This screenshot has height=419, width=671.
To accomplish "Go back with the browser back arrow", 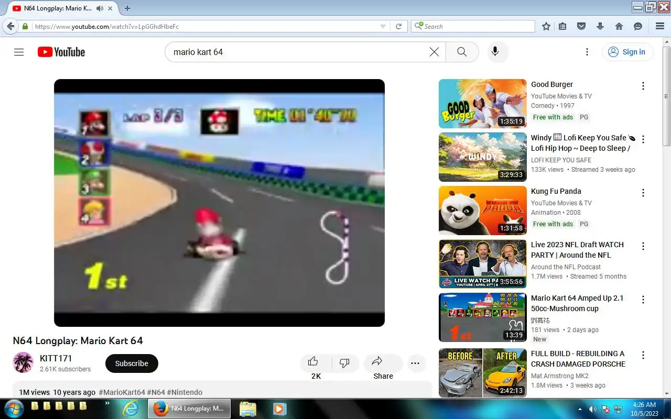I will (x=10, y=26).
